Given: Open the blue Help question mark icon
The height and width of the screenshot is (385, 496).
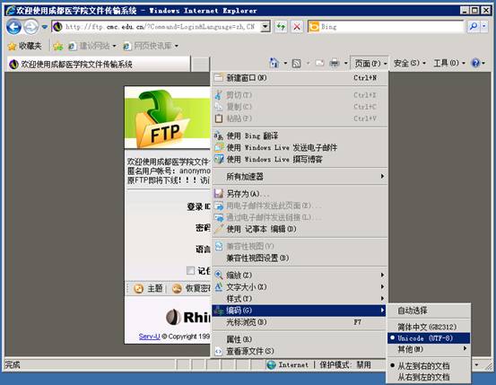Looking at the screenshot, I should point(475,64).
